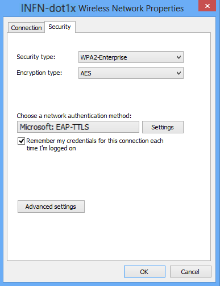Image resolution: width=220 pixels, height=286 pixels.
Task: Open the Security type WPA2-Enterprise combo box
Action: [131, 57]
